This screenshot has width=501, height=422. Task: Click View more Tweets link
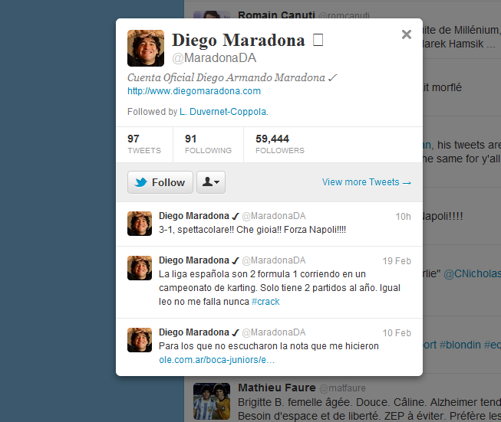pyautogui.click(x=366, y=182)
